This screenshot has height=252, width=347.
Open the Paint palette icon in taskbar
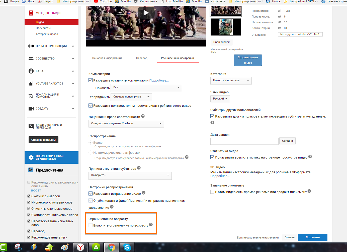pyautogui.click(x=65, y=247)
